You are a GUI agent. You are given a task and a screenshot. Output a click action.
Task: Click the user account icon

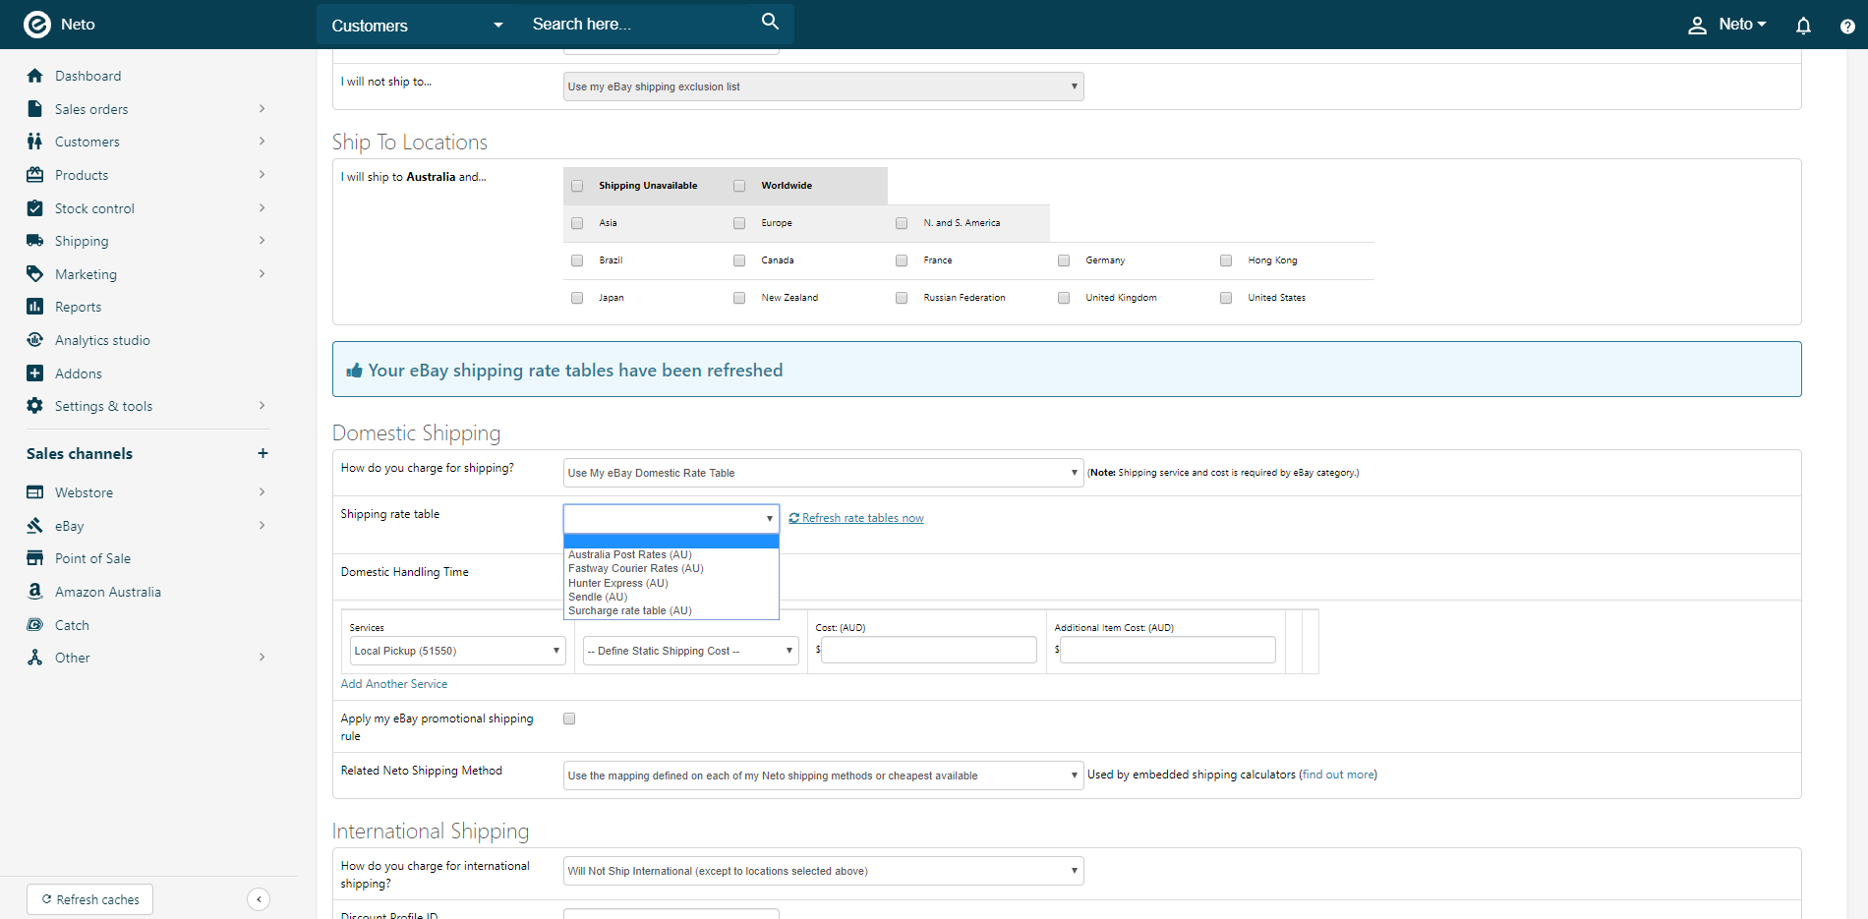click(x=1697, y=26)
